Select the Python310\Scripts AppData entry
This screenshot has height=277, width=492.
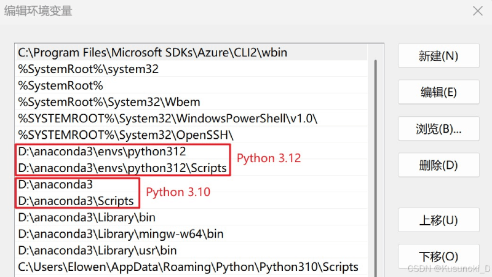point(191,267)
